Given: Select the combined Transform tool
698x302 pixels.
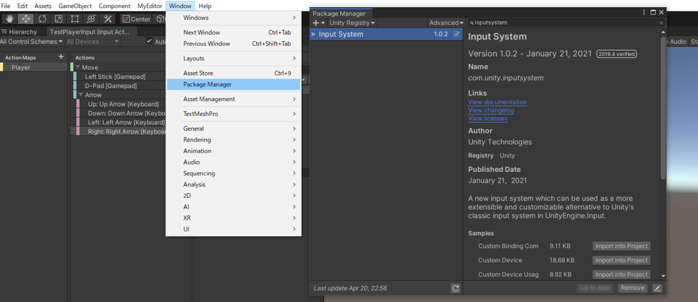Looking at the screenshot, I should tap(91, 19).
